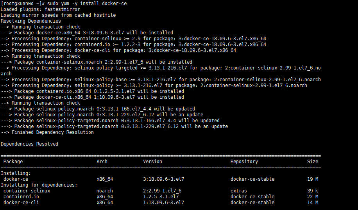Click the '[root@xuanwo ~]#' shell prompt
The image size is (358, 210).
click(23, 4)
